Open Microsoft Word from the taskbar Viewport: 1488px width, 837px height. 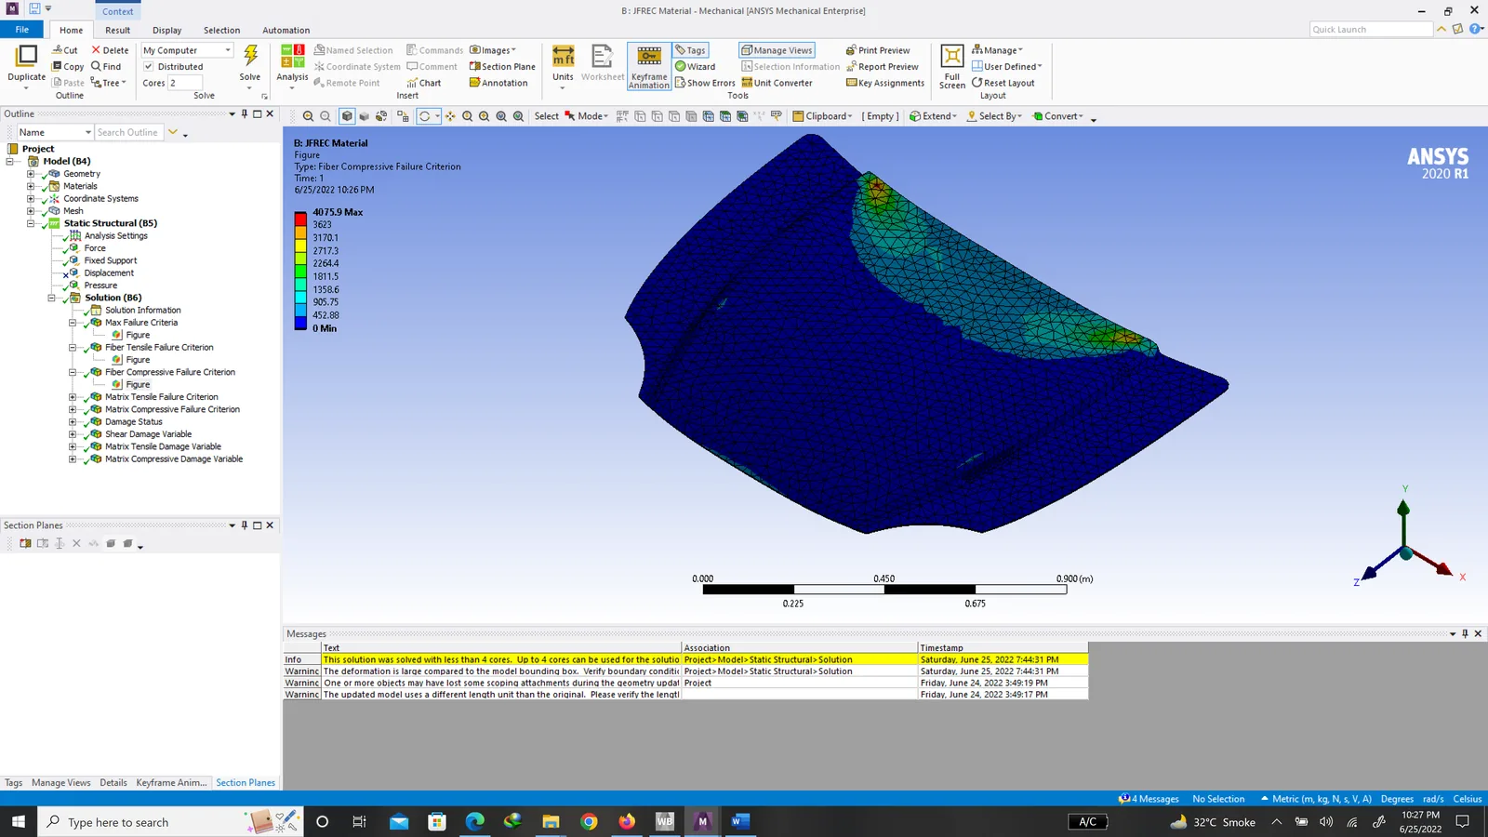[740, 821]
